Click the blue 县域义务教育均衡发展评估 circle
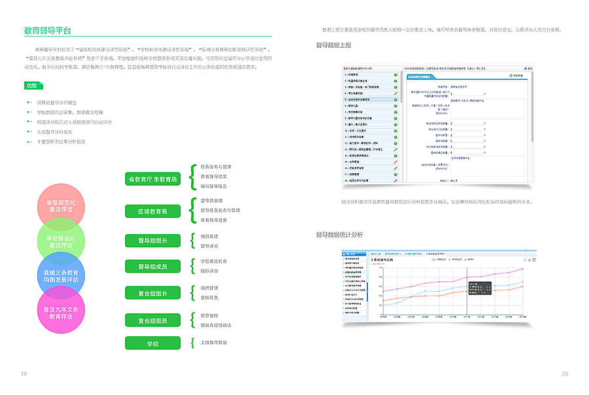This screenshot has width=589, height=395. pyautogui.click(x=61, y=276)
